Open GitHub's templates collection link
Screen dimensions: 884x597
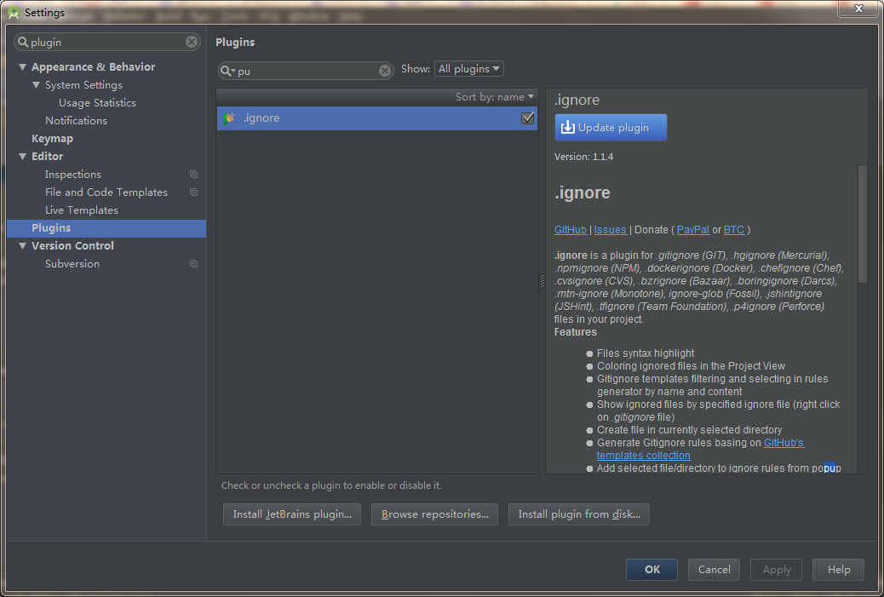700,450
